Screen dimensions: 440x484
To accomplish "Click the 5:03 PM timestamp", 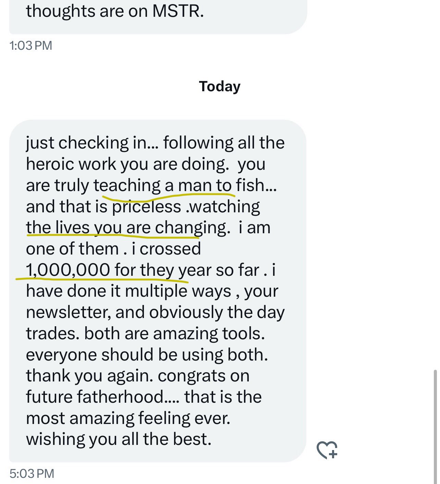I will coord(32,474).
